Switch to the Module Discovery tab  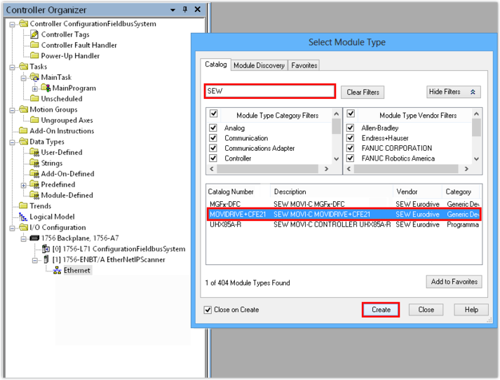259,65
